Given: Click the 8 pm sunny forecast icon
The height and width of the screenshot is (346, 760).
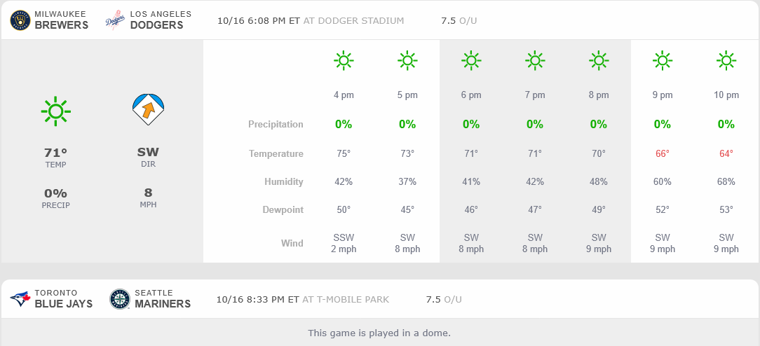Looking at the screenshot, I should tap(599, 61).
